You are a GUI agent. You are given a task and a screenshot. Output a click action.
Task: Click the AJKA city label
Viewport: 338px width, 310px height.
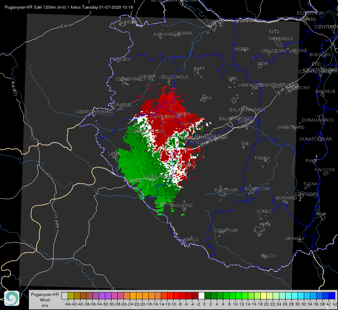coord(206,98)
